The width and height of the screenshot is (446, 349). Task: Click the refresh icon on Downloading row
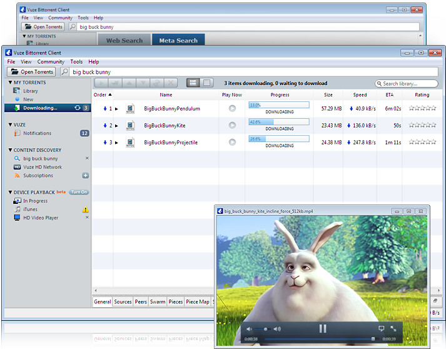[78, 108]
